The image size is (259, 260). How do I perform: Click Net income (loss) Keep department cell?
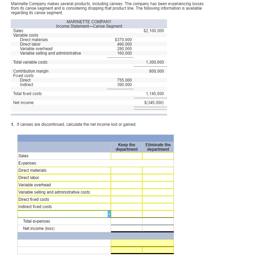coord(127,229)
